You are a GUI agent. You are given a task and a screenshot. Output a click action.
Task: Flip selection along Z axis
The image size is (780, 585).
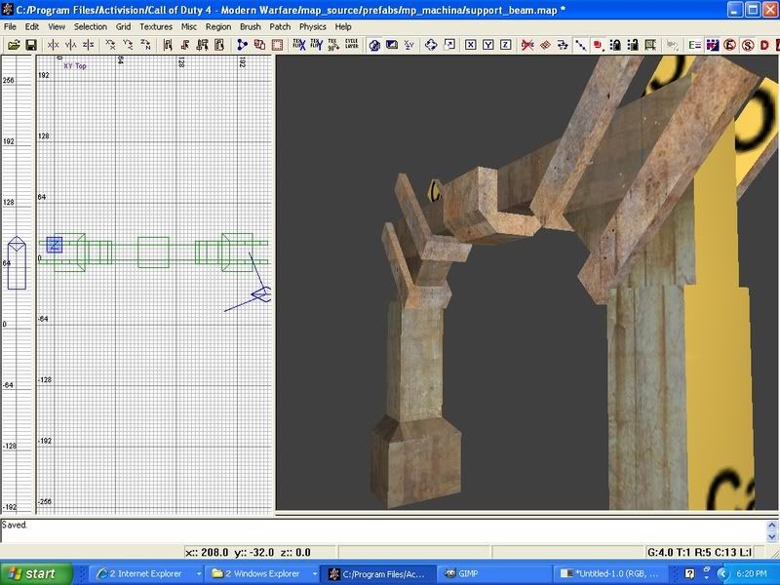coord(88,45)
